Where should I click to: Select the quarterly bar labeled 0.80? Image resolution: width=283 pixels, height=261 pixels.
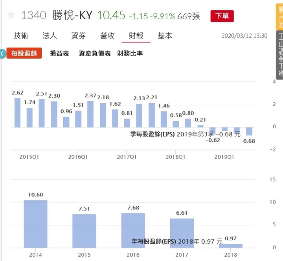[x=188, y=123]
